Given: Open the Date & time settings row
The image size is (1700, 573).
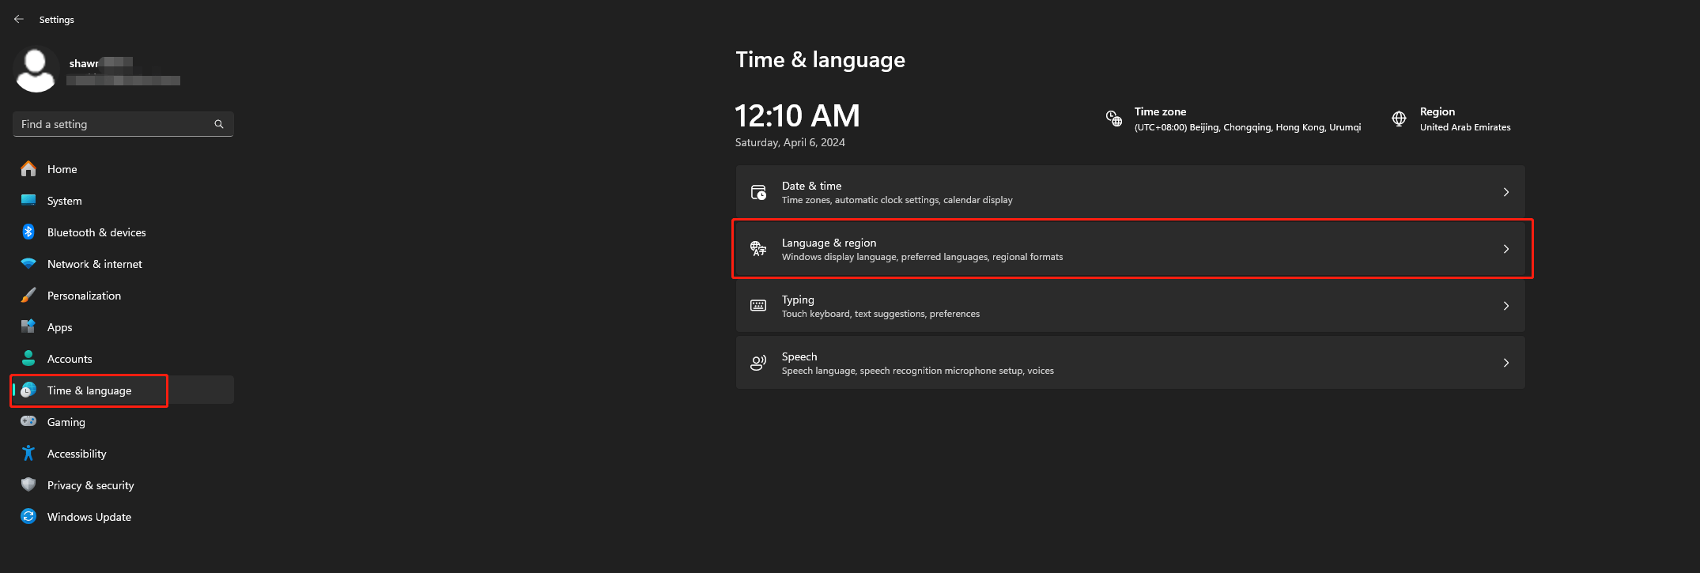Looking at the screenshot, I should click(x=1130, y=192).
